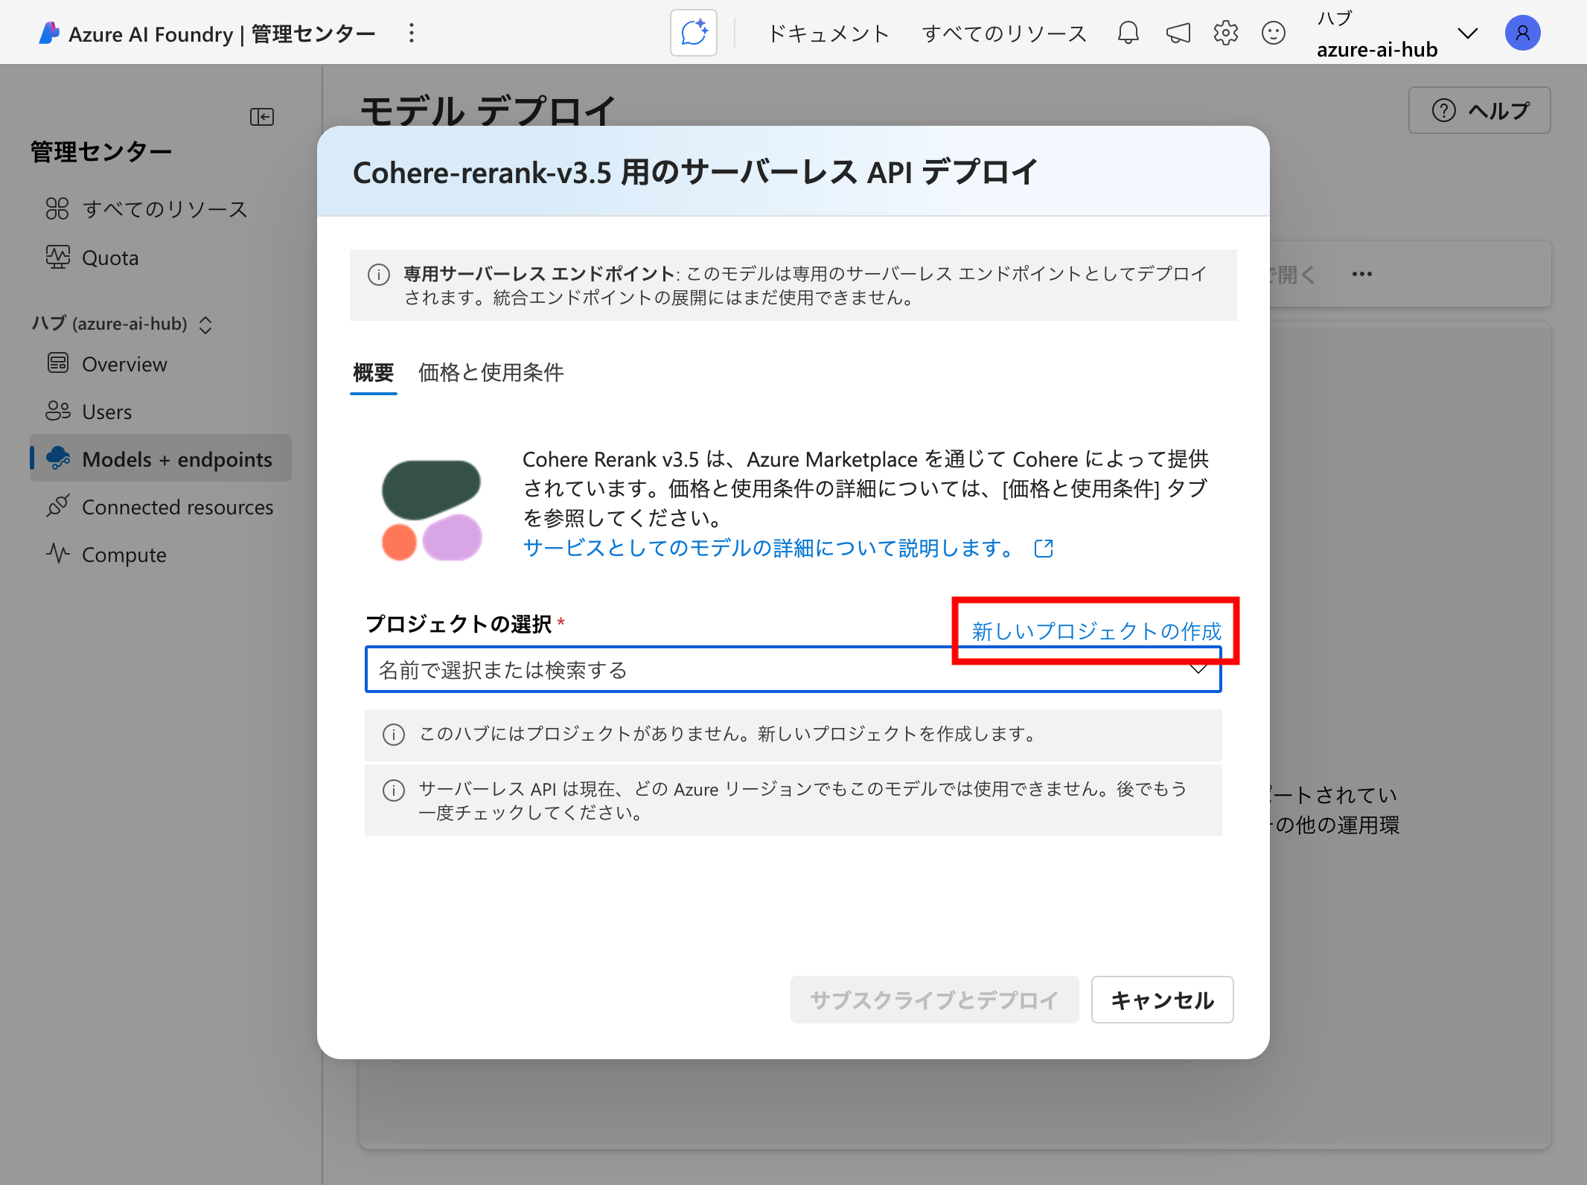1587x1185 pixels.
Task: Collapse the sidebar panel icon
Action: (261, 117)
